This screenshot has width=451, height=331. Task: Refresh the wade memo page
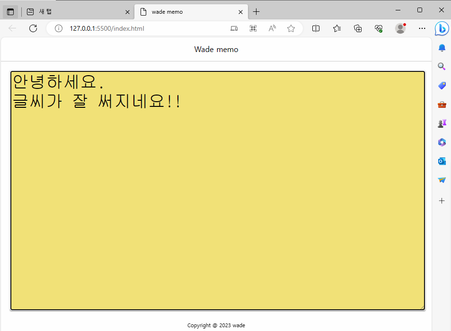click(33, 28)
